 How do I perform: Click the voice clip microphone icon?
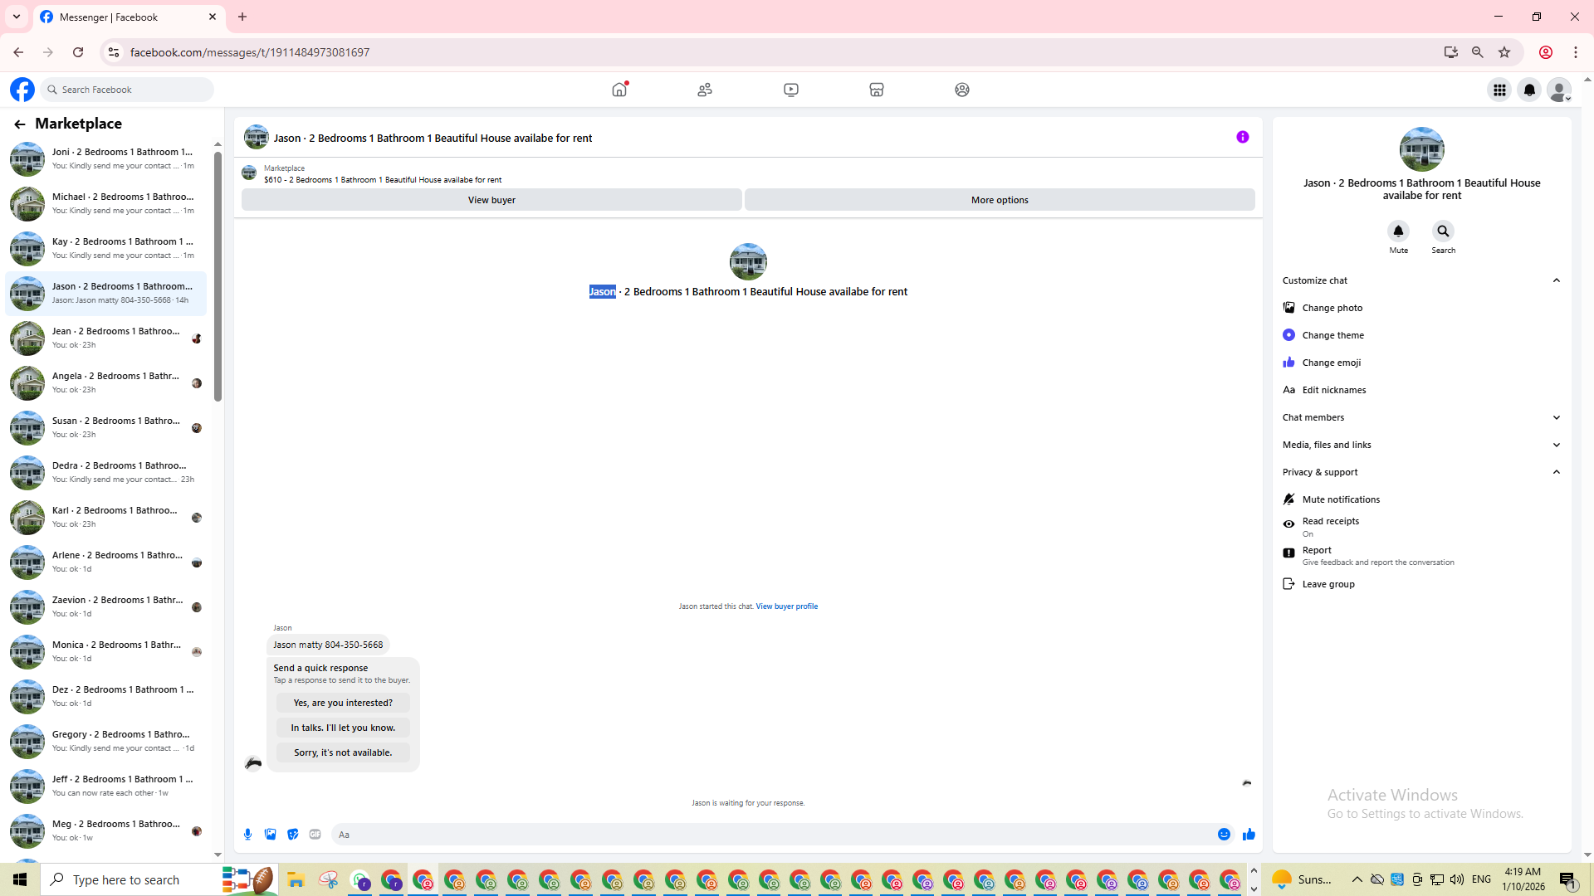click(247, 835)
